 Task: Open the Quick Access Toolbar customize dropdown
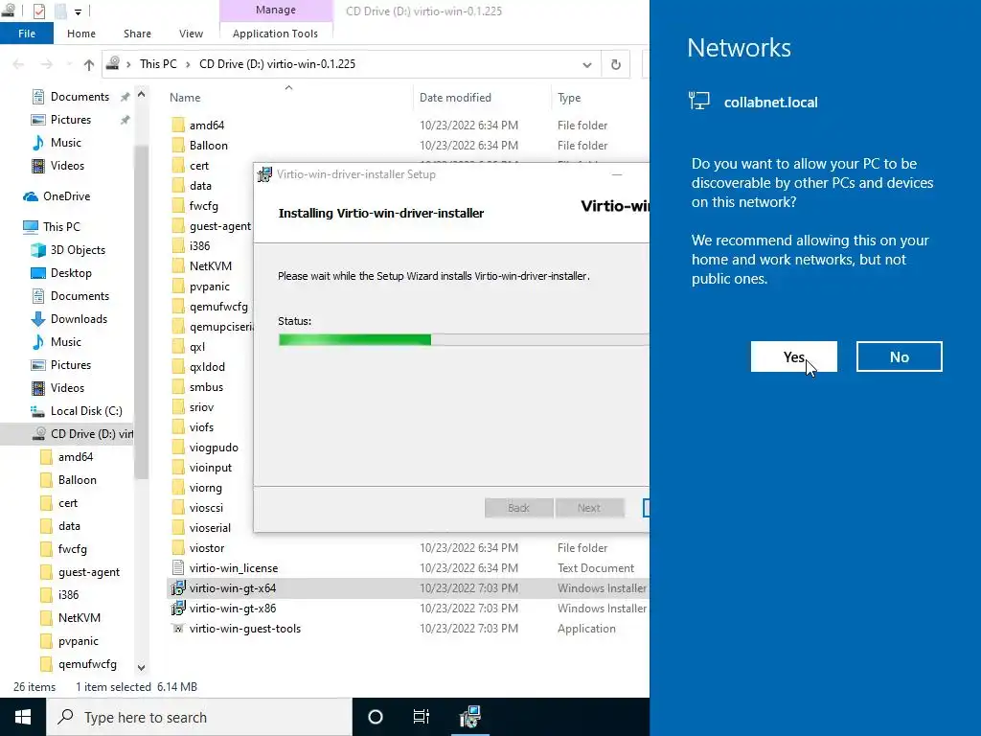78,11
